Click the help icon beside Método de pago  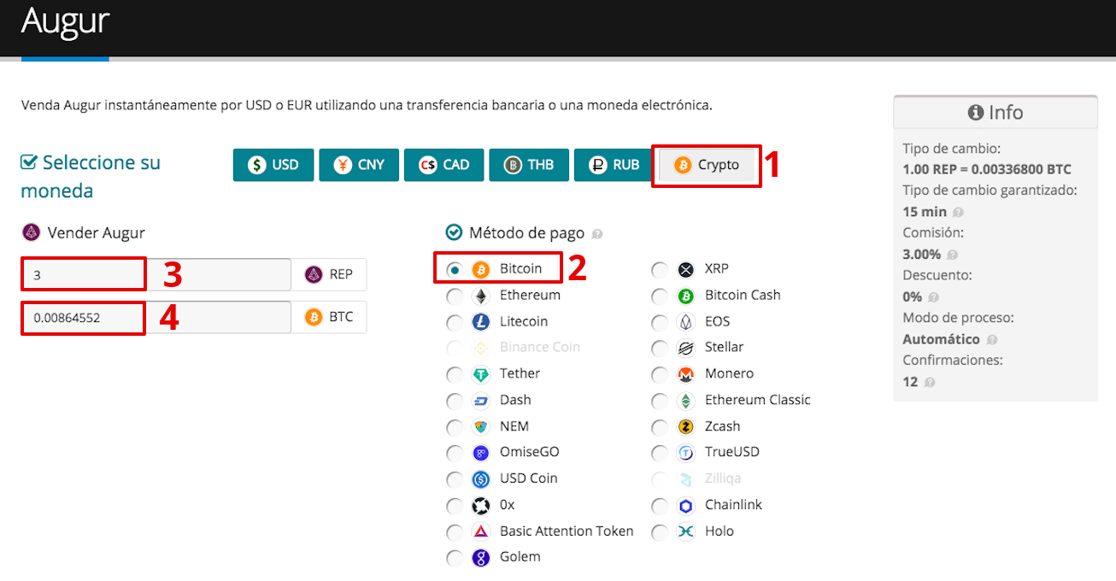[596, 233]
